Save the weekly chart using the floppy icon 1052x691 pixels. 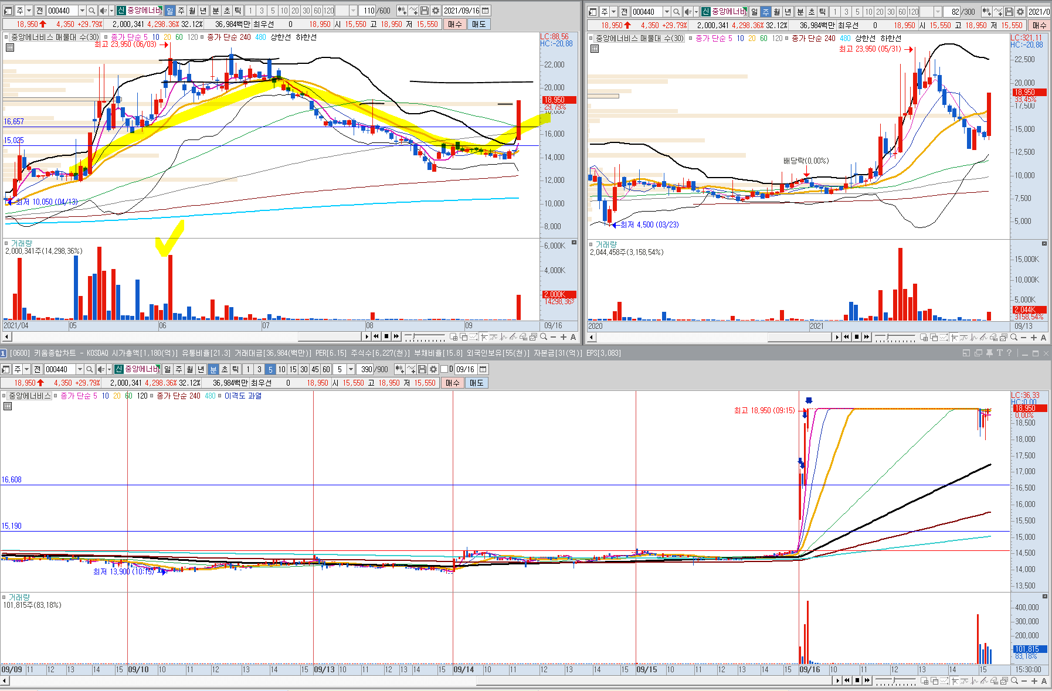click(1009, 12)
